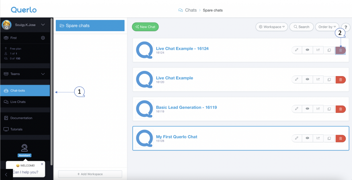Preview Basic Lead Generation - 16119 chat
The width and height of the screenshot is (352, 180).
tap(307, 109)
